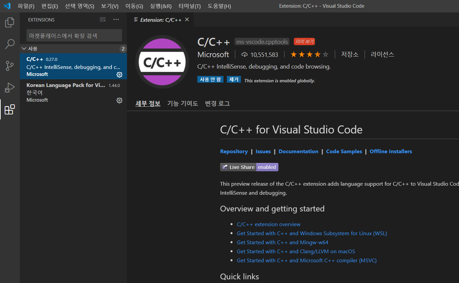Click the Repository link in readme
This screenshot has height=283, width=459.
click(234, 152)
